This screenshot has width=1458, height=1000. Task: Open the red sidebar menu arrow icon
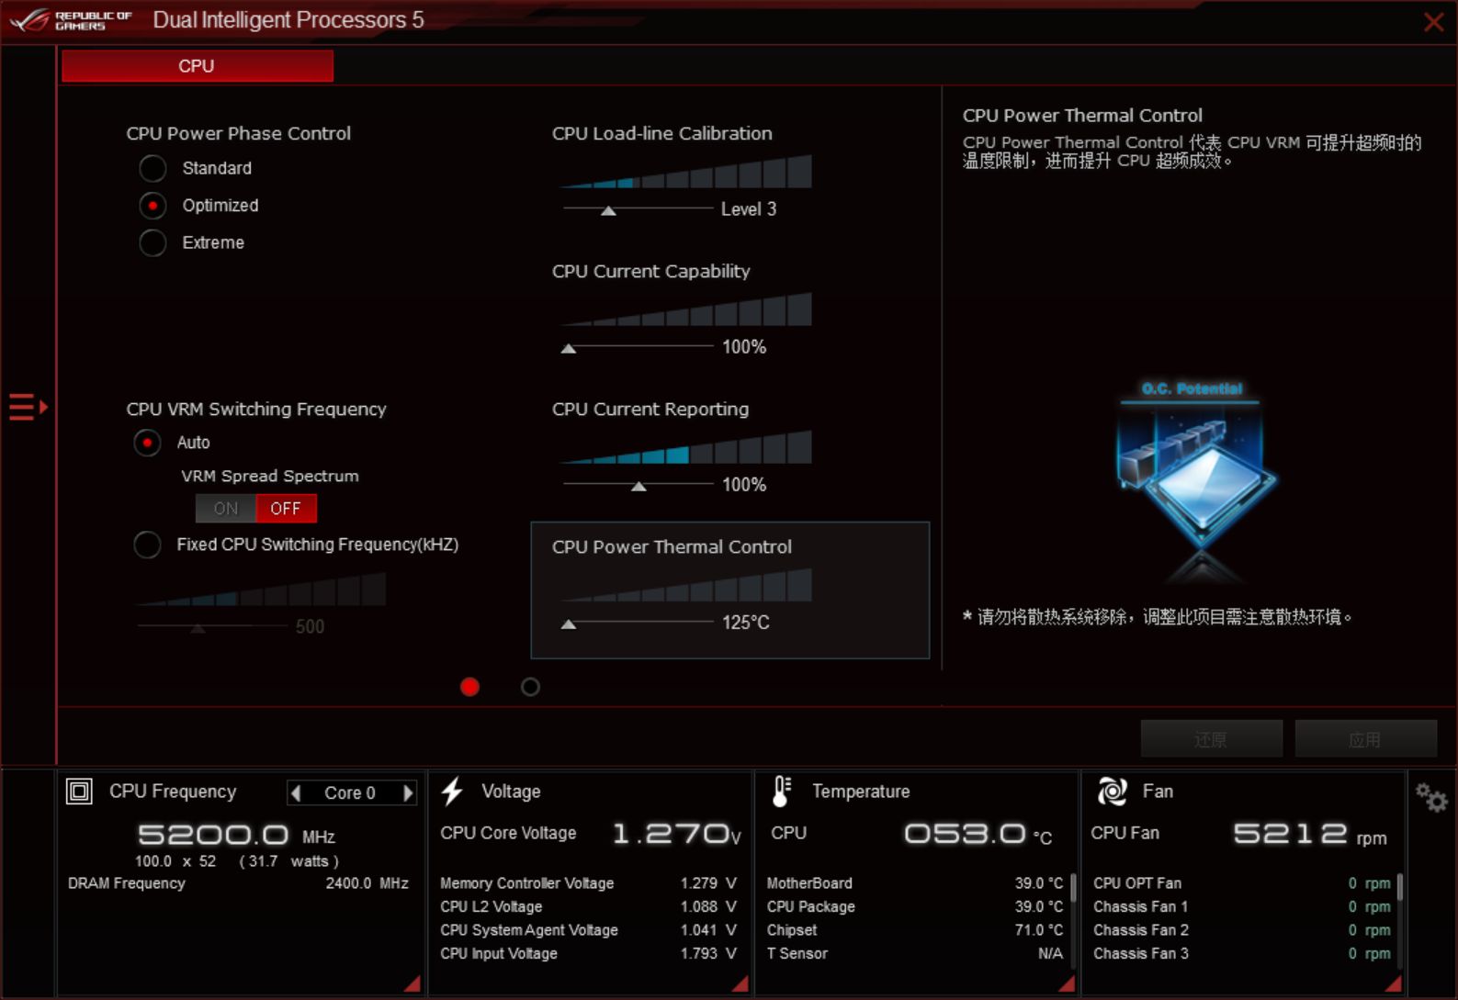point(28,407)
